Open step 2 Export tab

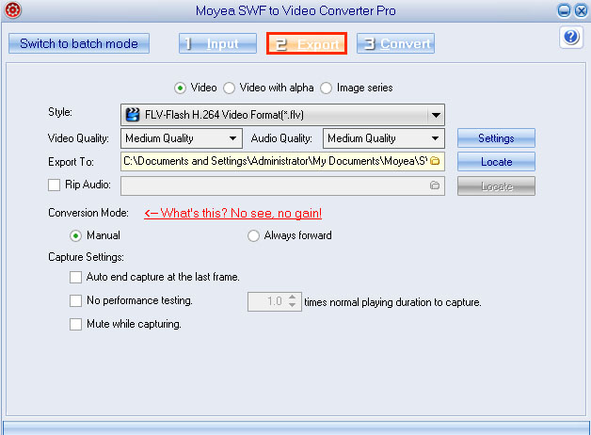(x=307, y=43)
